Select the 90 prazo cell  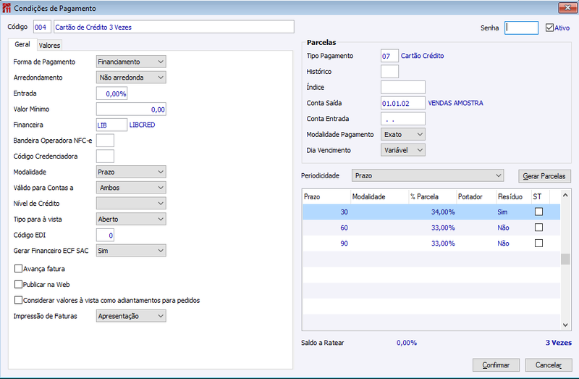tap(326, 243)
